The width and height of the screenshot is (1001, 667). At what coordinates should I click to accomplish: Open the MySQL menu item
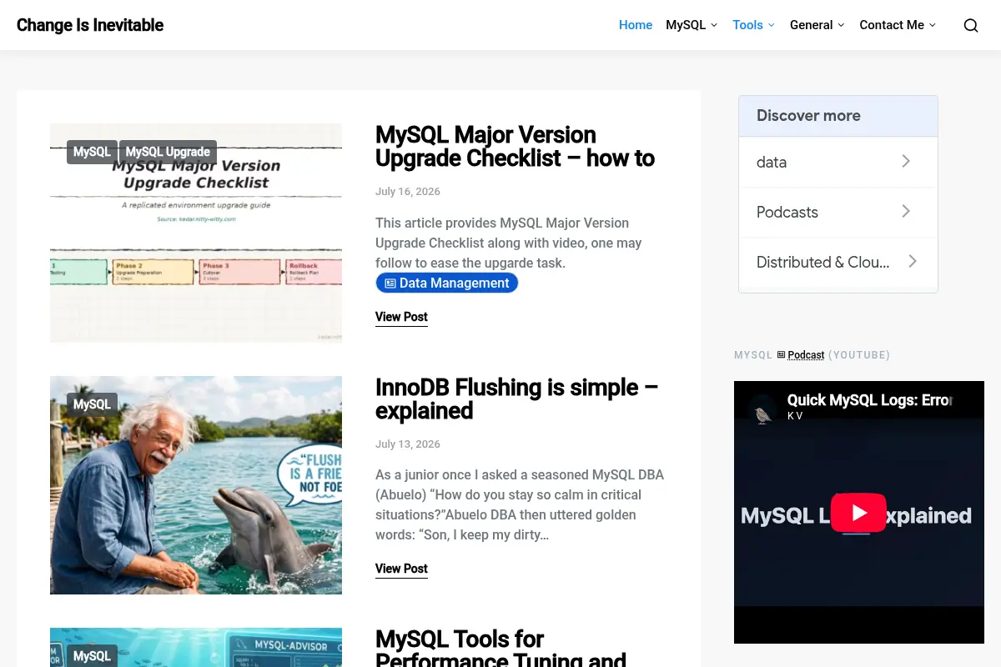coord(686,25)
